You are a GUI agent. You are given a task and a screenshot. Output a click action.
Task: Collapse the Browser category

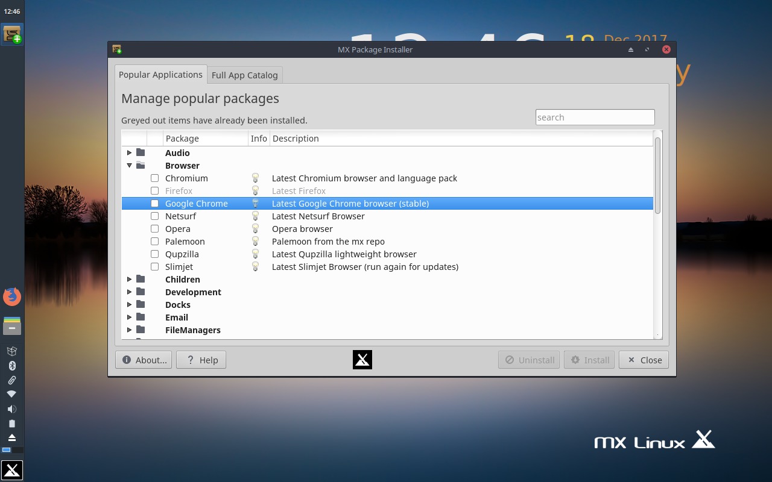coord(128,165)
